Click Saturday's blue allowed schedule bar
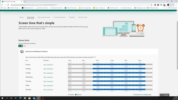178x100 pixels. pyautogui.click(x=119, y=89)
